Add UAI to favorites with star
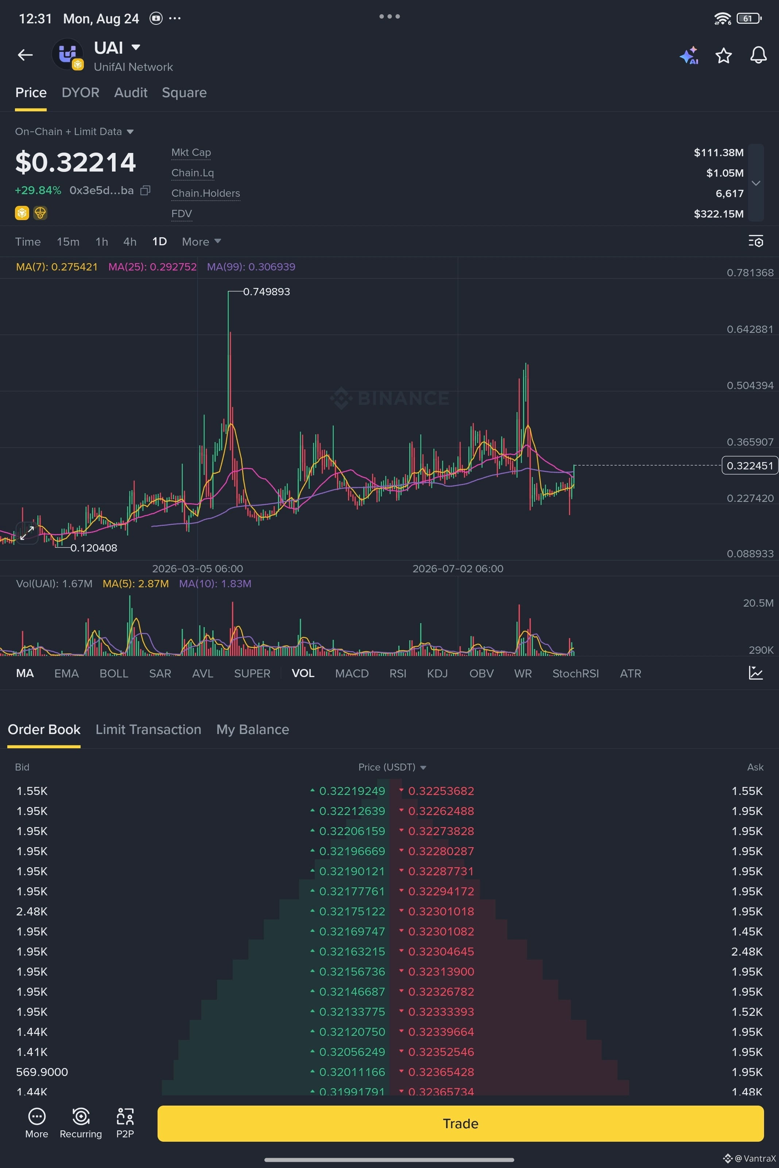Screen dimensions: 779x1168 coord(723,55)
